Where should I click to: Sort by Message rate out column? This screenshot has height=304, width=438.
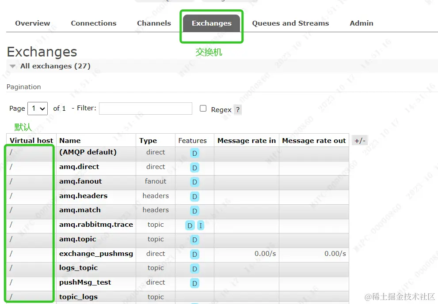click(x=314, y=141)
